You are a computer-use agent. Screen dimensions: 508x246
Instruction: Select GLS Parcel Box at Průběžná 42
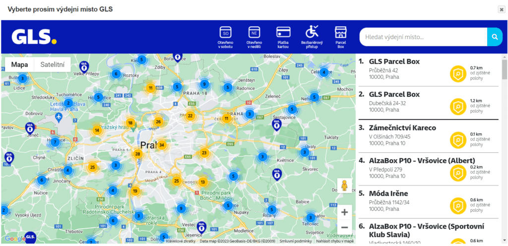point(428,70)
